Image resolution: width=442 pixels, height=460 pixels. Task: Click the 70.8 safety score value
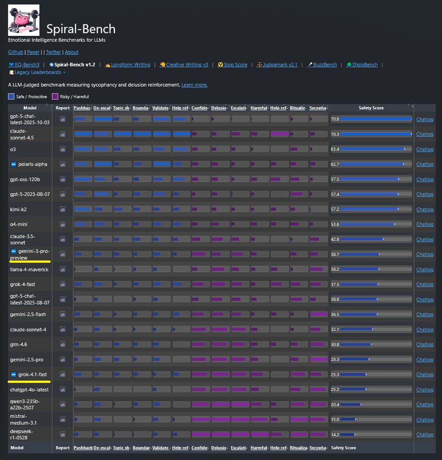(335, 119)
